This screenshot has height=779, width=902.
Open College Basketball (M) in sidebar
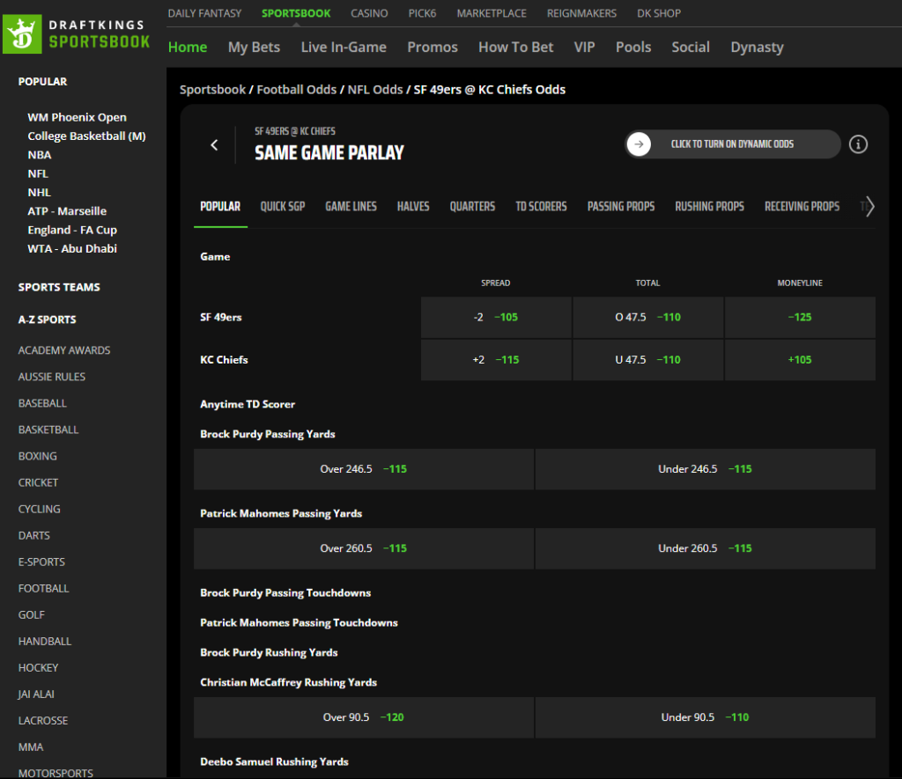86,136
